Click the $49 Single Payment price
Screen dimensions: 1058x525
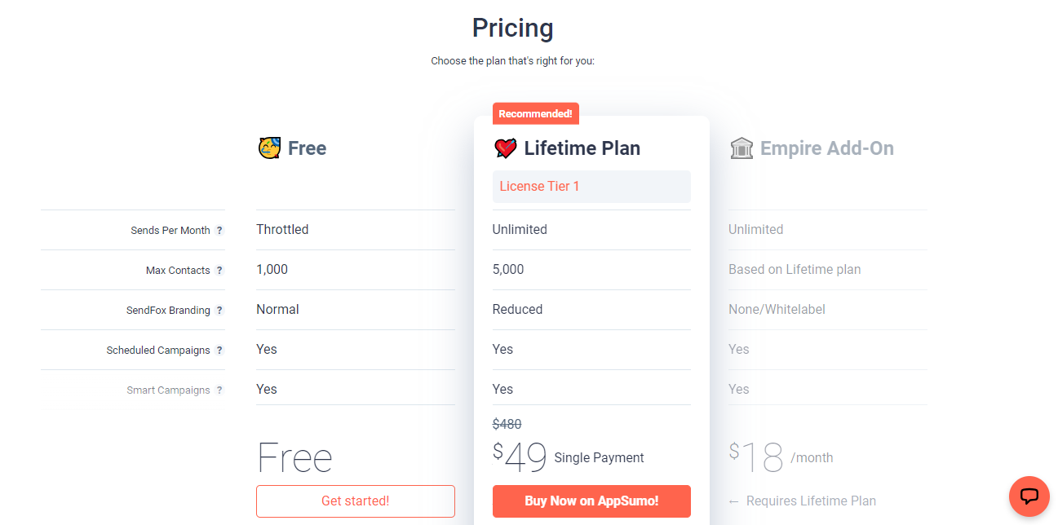tap(569, 457)
